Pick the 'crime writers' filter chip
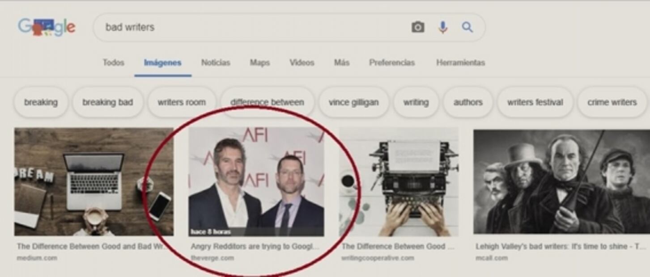The image size is (650, 277). [x=612, y=102]
